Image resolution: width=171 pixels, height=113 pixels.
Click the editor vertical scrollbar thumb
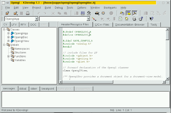click(x=168, y=35)
